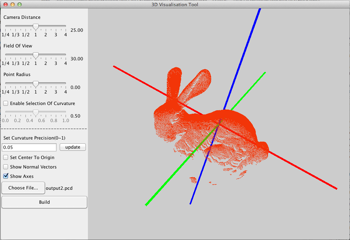Click the Set Curvature Precision(0~1) label
The height and width of the screenshot is (240, 350).
(35, 138)
